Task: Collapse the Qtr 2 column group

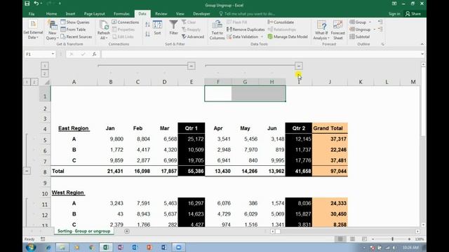Action: (x=299, y=66)
